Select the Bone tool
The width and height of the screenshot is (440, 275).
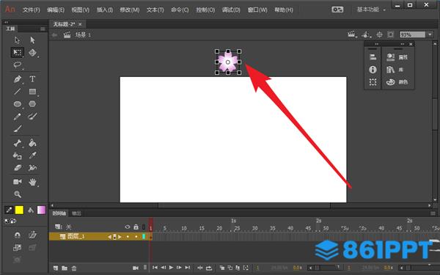coord(18,143)
